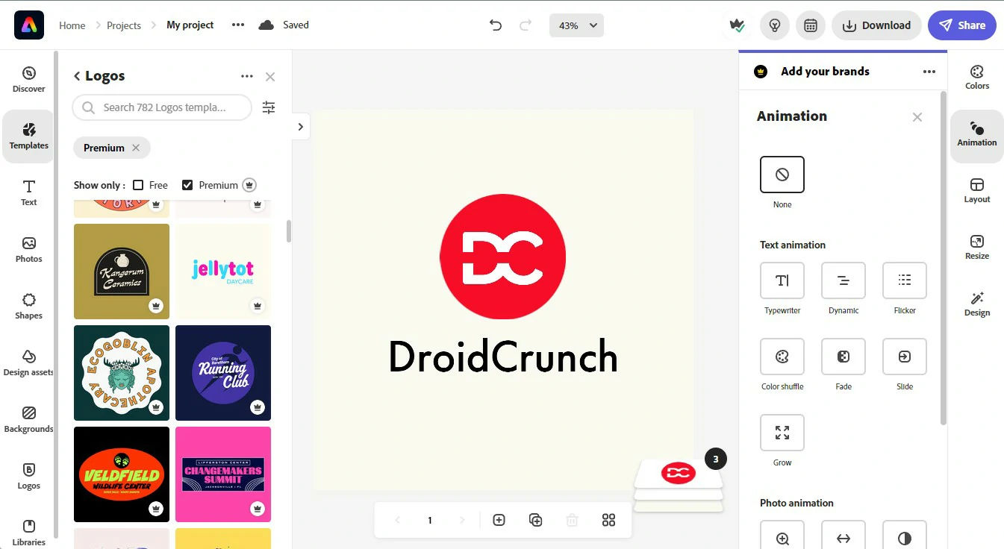This screenshot has height=549, width=1004.
Task: Select the Changemakers Summit logo template
Action: point(223,474)
